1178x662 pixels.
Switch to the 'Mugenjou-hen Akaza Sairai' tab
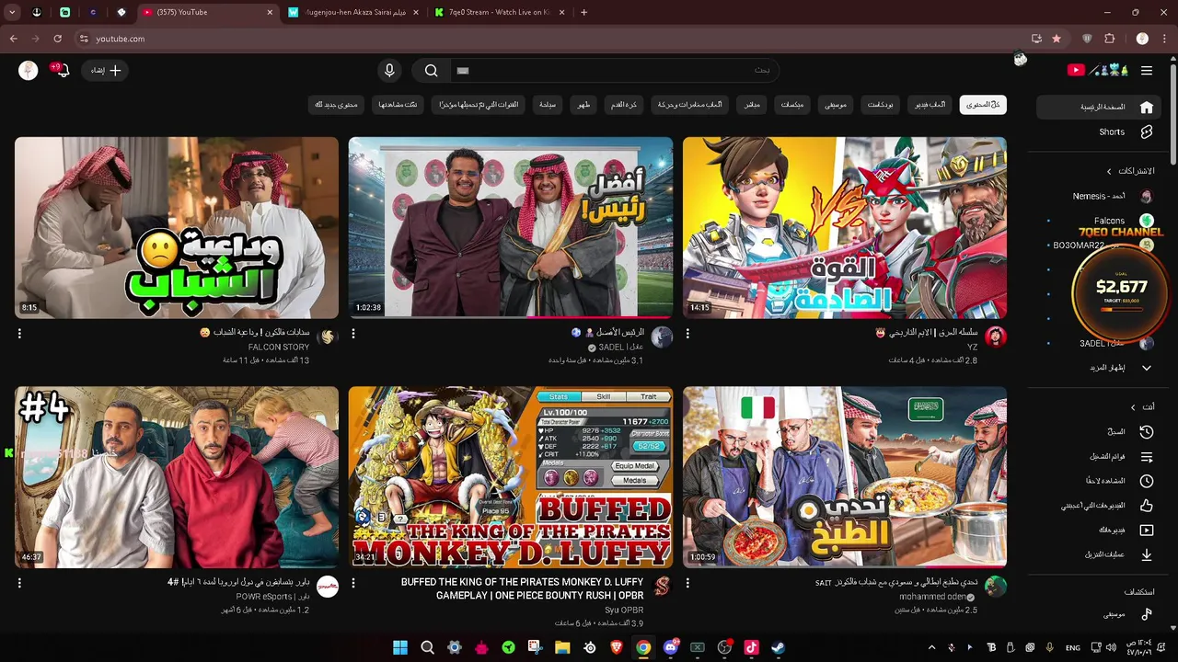(x=354, y=12)
